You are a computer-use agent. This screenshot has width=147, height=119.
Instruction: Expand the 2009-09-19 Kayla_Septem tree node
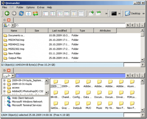pos(4,80)
